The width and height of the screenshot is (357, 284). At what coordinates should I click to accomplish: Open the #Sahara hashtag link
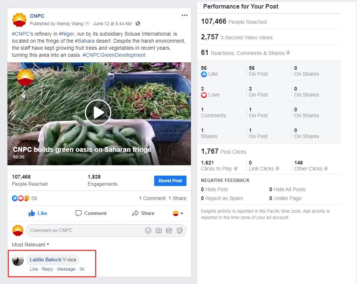point(84,41)
